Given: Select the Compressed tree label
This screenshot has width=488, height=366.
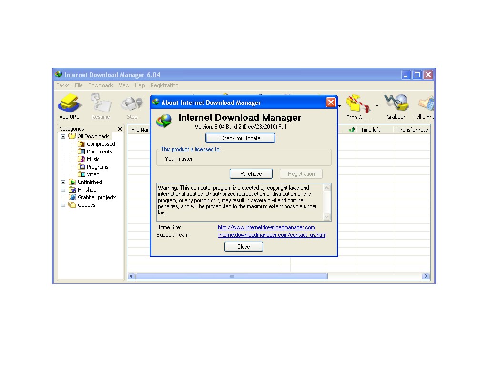Looking at the screenshot, I should tap(101, 144).
